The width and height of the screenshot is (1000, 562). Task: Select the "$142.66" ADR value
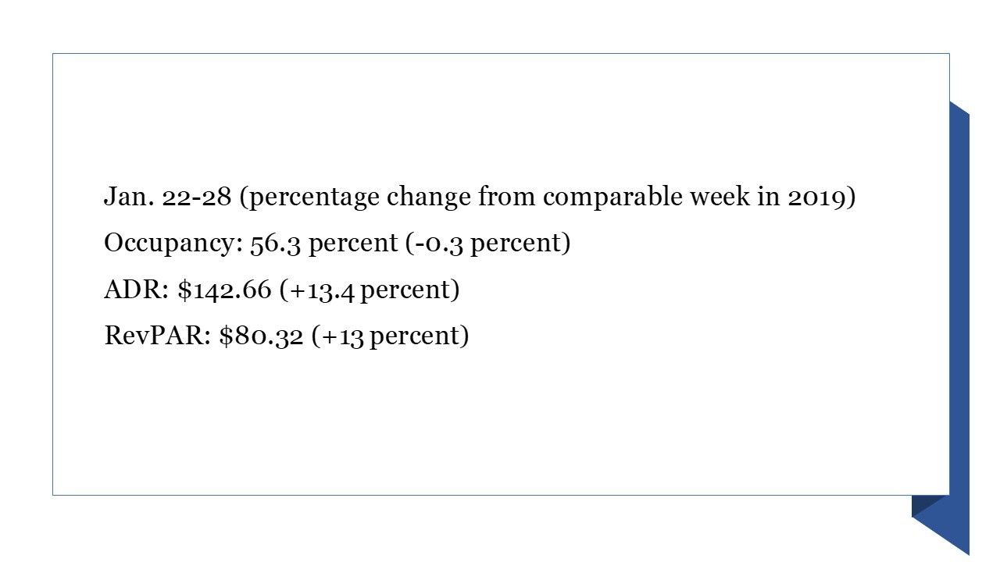tap(225, 290)
